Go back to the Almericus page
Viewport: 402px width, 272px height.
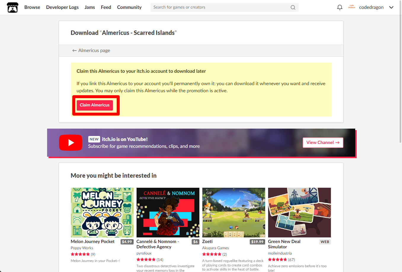pyautogui.click(x=91, y=51)
